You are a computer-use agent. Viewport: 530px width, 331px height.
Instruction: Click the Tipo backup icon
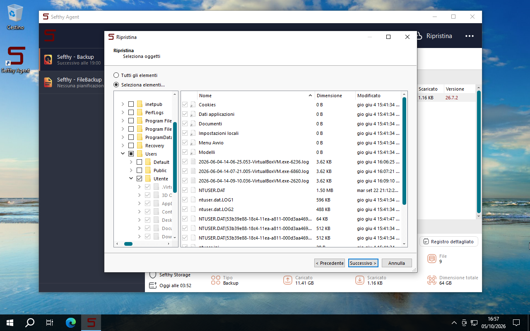click(x=216, y=280)
